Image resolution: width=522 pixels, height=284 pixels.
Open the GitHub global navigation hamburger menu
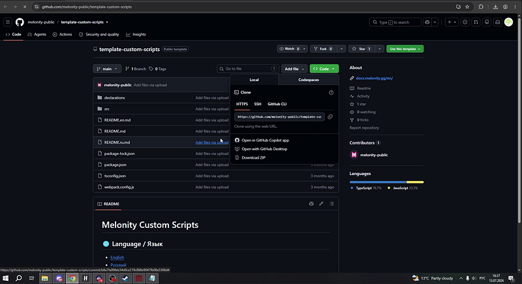tap(8, 22)
